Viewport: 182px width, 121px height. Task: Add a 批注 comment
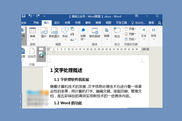click(x=117, y=32)
